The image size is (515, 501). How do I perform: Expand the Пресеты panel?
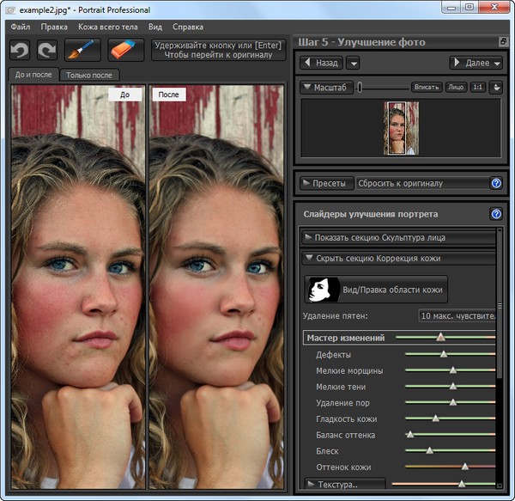click(x=325, y=183)
